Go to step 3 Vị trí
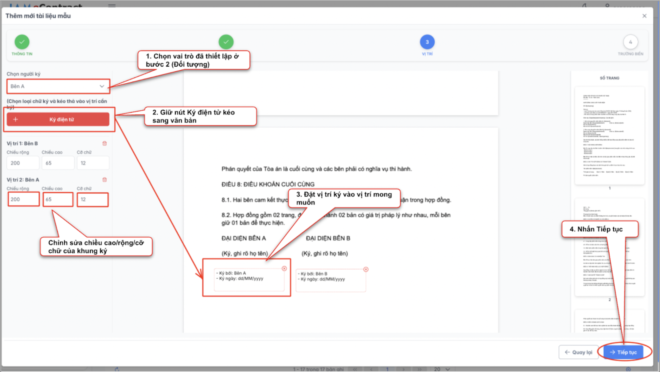 (427, 42)
